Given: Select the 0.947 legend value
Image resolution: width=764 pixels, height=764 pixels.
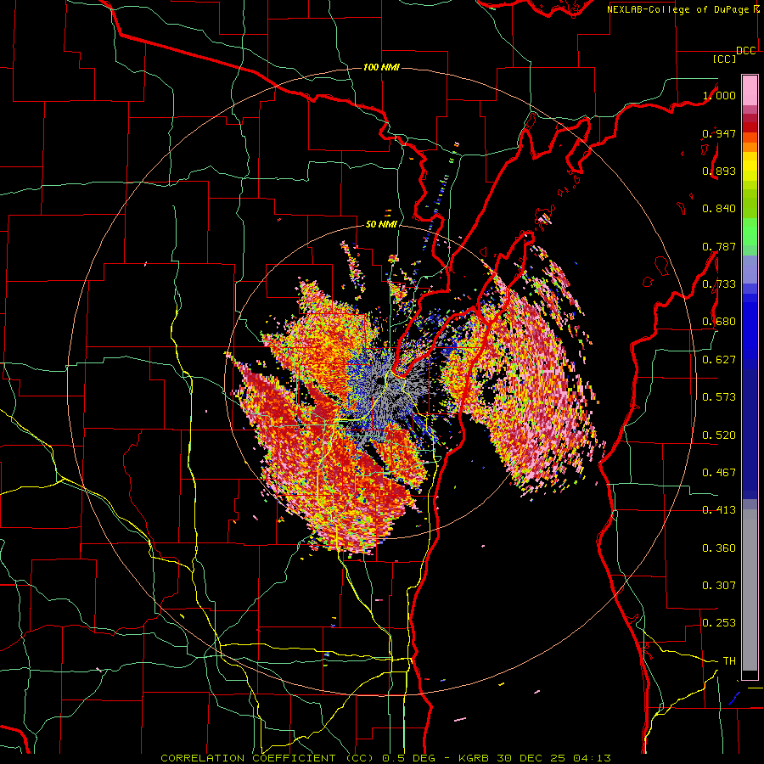Looking at the screenshot, I should (719, 133).
